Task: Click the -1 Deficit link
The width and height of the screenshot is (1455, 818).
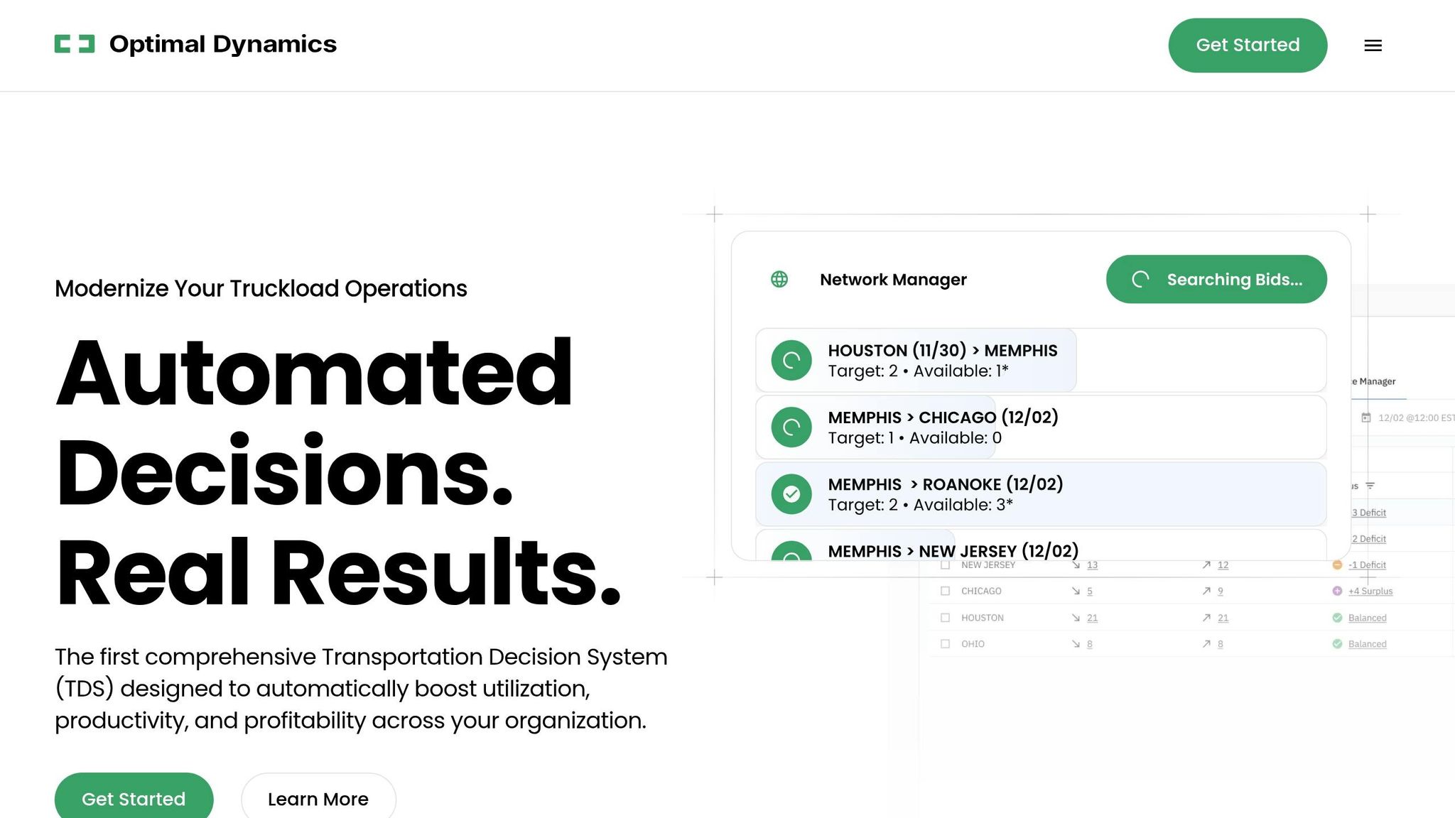Action: pos(1367,565)
